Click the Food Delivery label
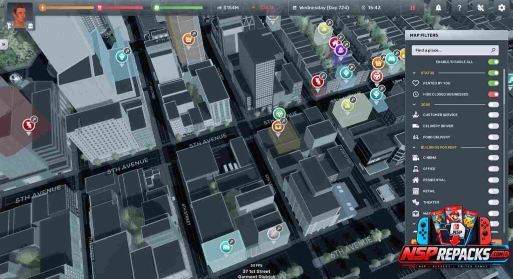 click(436, 137)
